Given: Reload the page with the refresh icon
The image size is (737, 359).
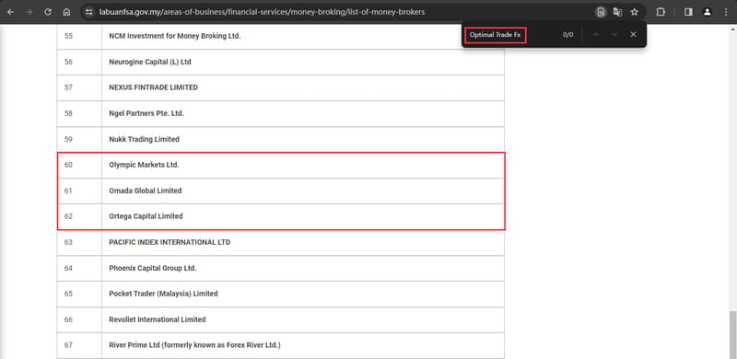Looking at the screenshot, I should coord(48,12).
